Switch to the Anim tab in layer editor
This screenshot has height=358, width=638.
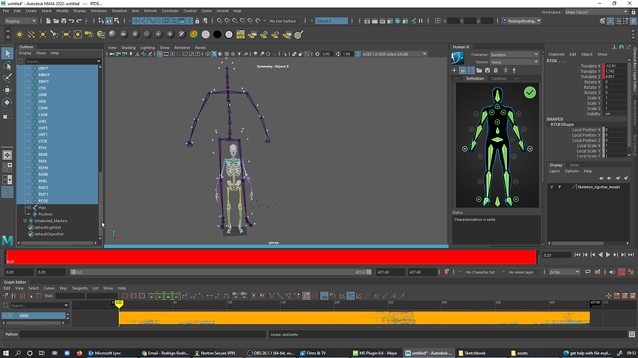[x=574, y=165]
